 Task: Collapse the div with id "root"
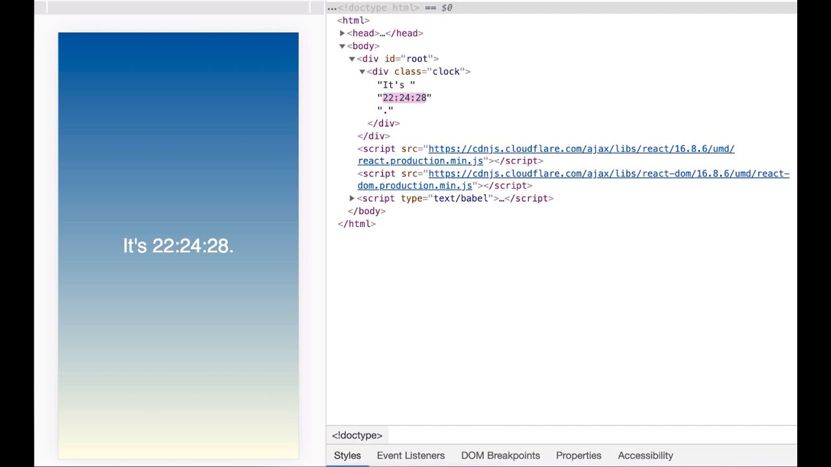tap(352, 58)
